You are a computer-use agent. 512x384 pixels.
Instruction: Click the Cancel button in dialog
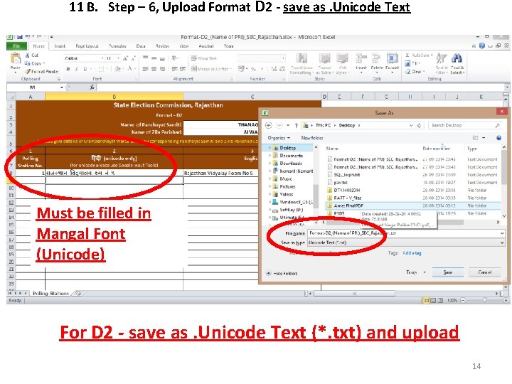tap(484, 272)
